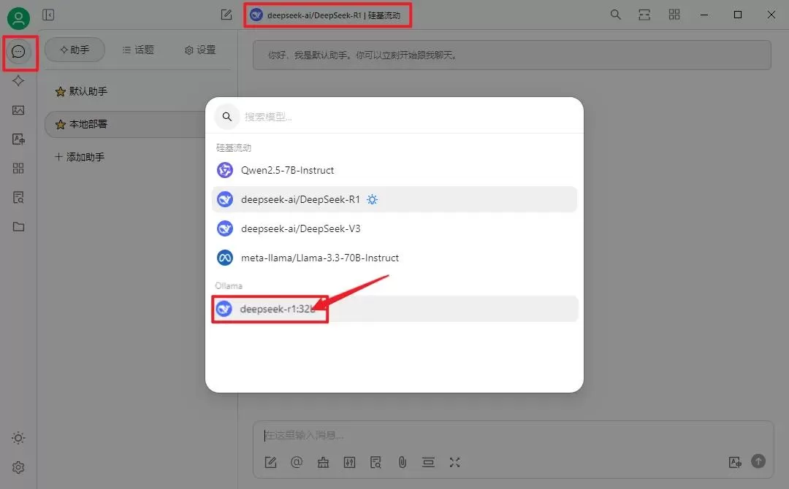Screen dimensions: 789x489
Task: Click the clear messages broom icon
Action: click(x=323, y=463)
